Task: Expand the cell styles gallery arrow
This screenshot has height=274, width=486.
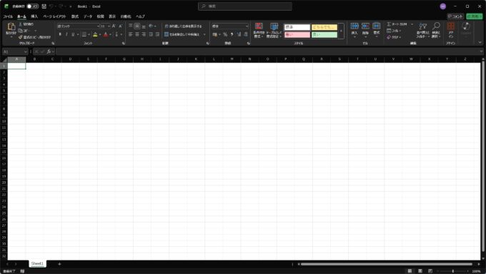Action: [341, 31]
